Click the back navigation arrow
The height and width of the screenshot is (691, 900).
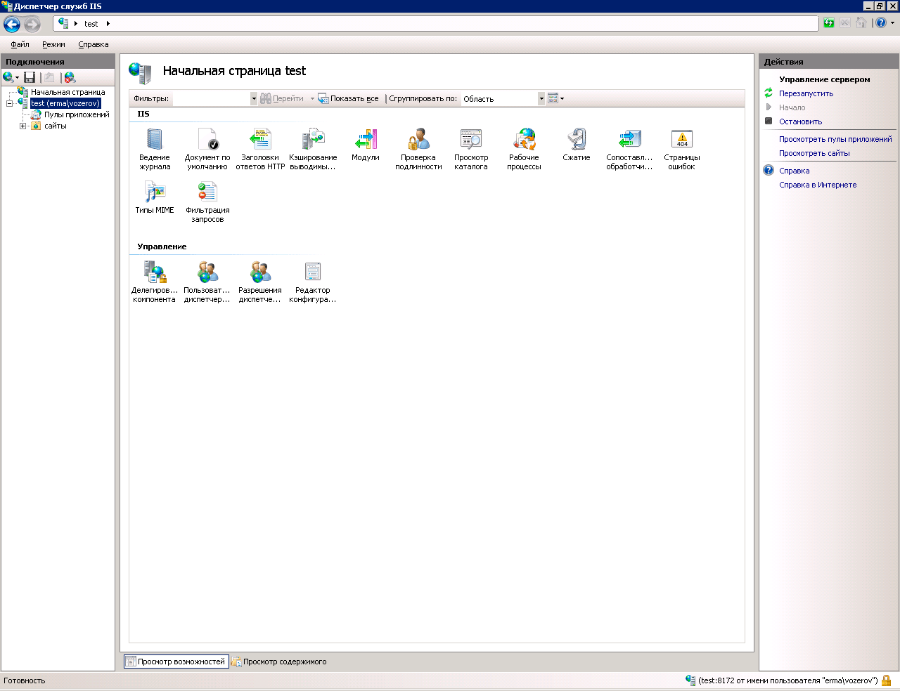pos(12,25)
